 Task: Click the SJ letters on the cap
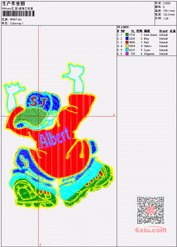[x=39, y=101]
